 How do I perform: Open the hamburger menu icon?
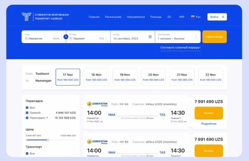point(169,17)
